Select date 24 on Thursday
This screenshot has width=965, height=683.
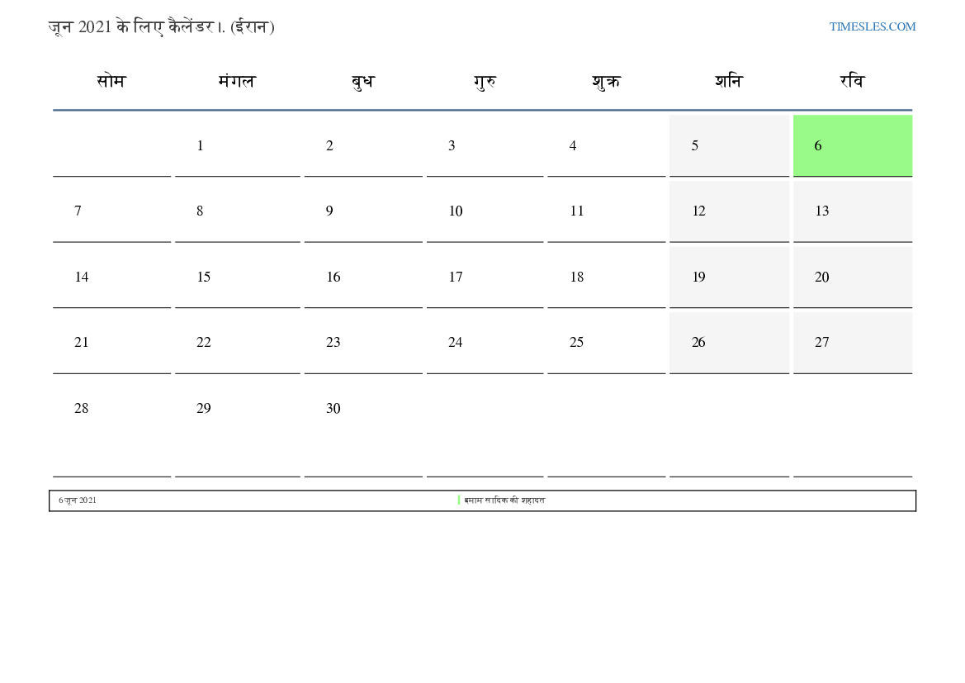pyautogui.click(x=456, y=343)
